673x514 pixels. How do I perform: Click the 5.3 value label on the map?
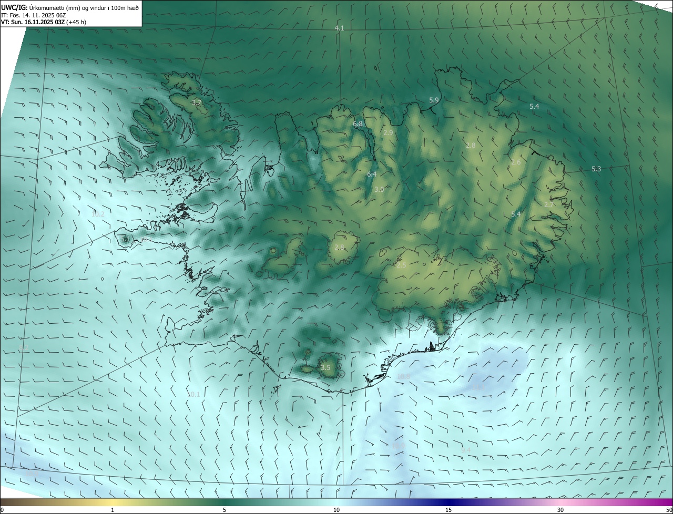click(596, 169)
